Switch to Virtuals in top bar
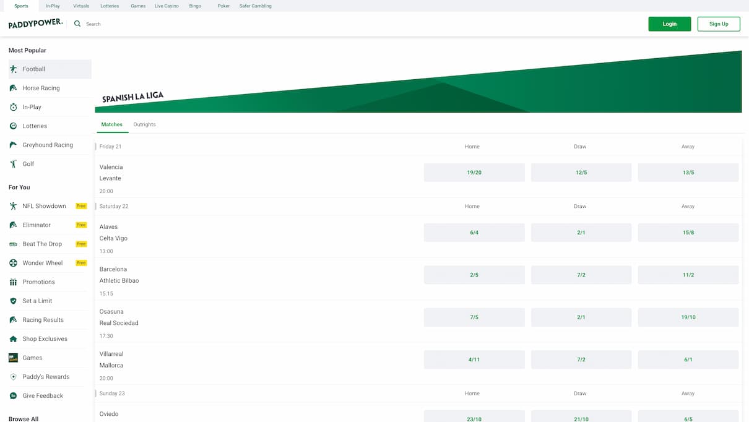The height and width of the screenshot is (422, 749). [x=81, y=6]
